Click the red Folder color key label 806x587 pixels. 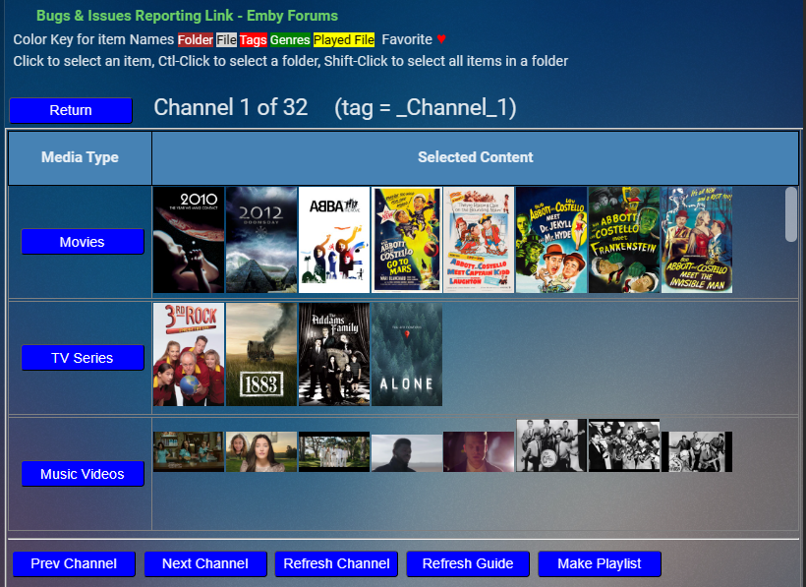pyautogui.click(x=196, y=40)
